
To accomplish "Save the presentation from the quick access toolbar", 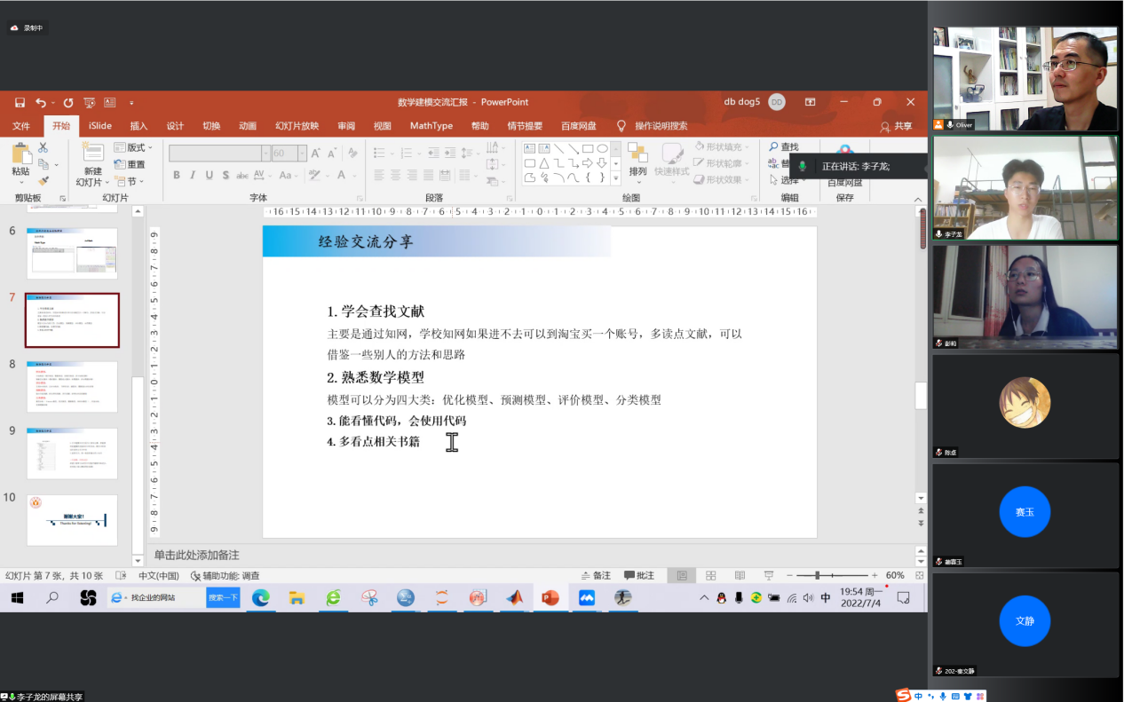I will coord(20,103).
